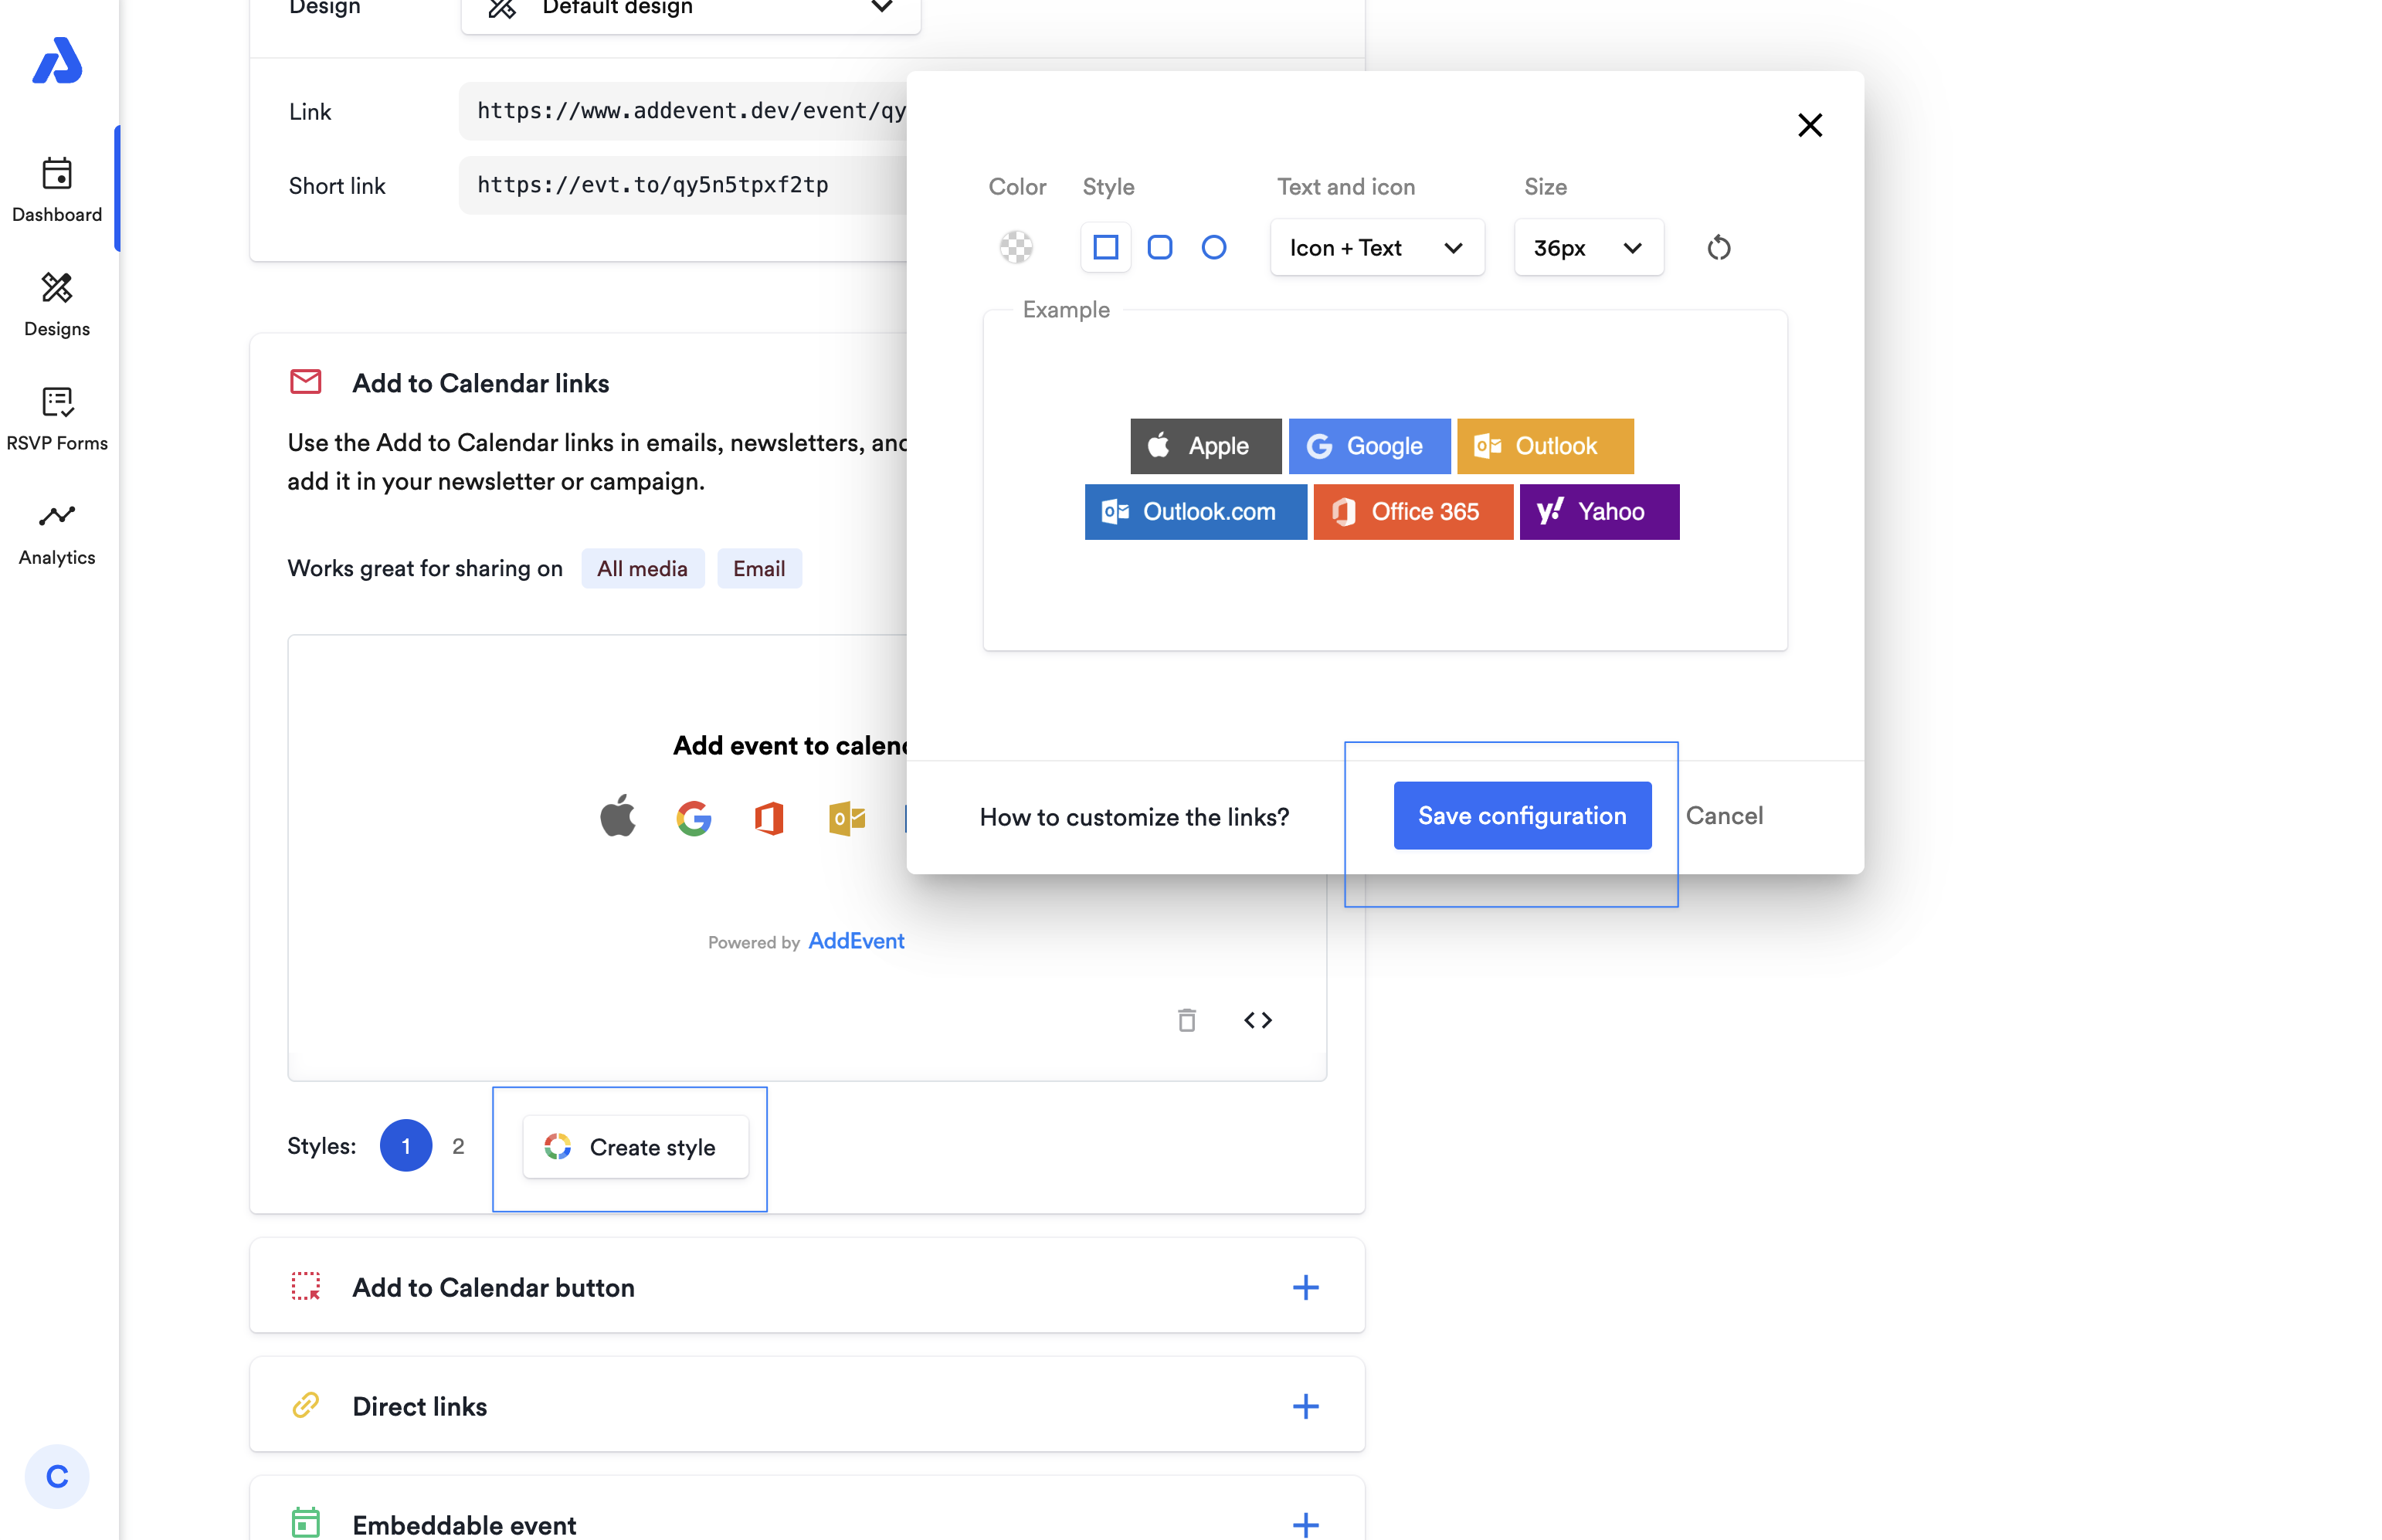Screen dimensions: 2382x1540
Task: Click the trash delete icon in preview
Action: pos(1186,1020)
